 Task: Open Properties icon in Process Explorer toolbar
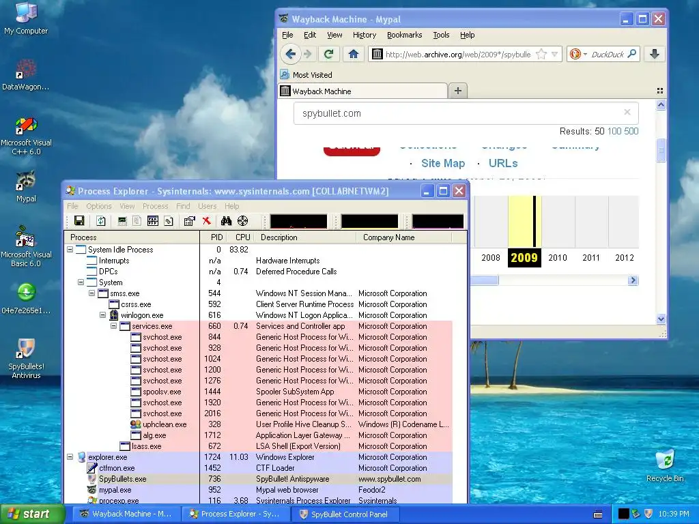pyautogui.click(x=190, y=221)
